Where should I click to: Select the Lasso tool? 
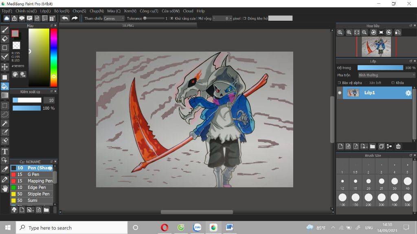pos(5,114)
